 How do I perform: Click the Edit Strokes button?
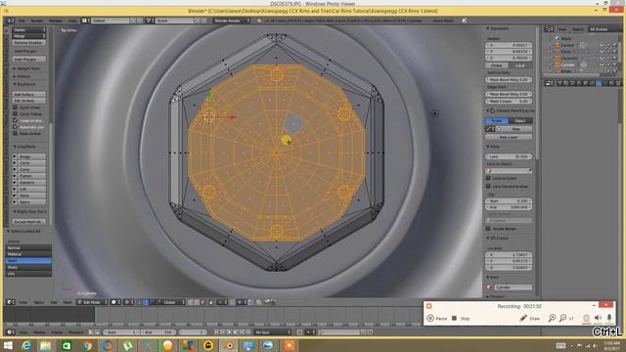pyautogui.click(x=29, y=101)
